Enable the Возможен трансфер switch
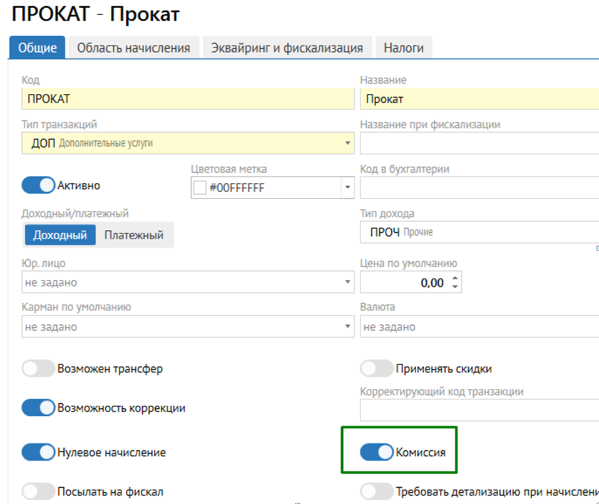 pyautogui.click(x=38, y=369)
